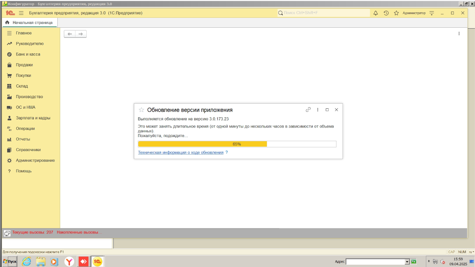This screenshot has height=267, width=475.
Task: Show the history clock icon
Action: [x=386, y=13]
